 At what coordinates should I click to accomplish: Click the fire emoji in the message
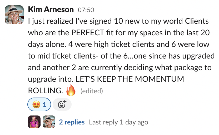click(x=71, y=90)
